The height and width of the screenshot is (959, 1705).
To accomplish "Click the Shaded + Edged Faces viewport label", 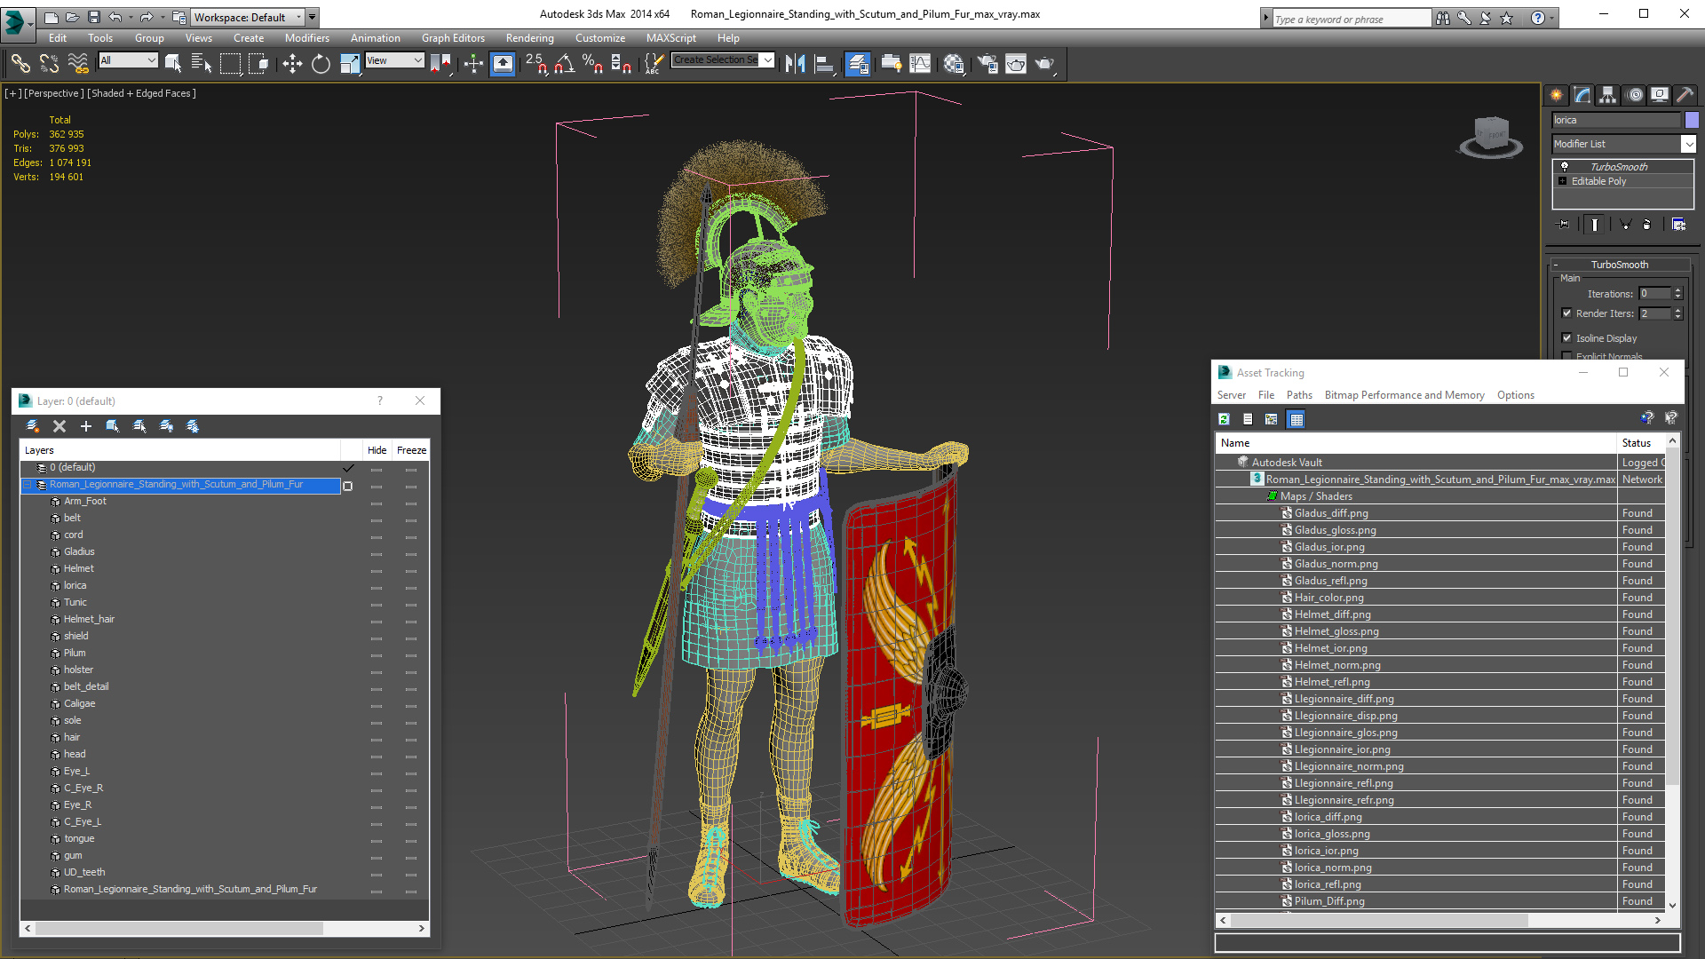I will coord(141,93).
